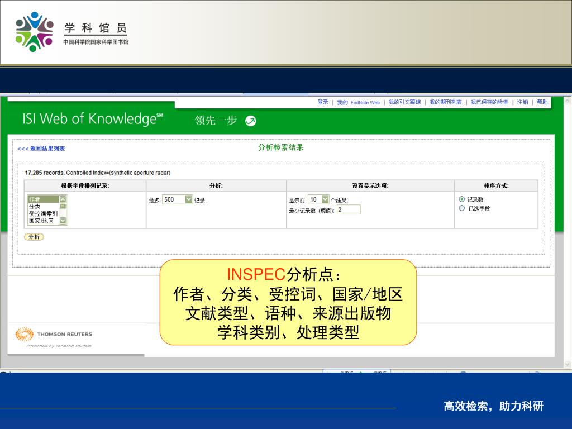
Task: Click the 分析 button
Action: pyautogui.click(x=34, y=237)
